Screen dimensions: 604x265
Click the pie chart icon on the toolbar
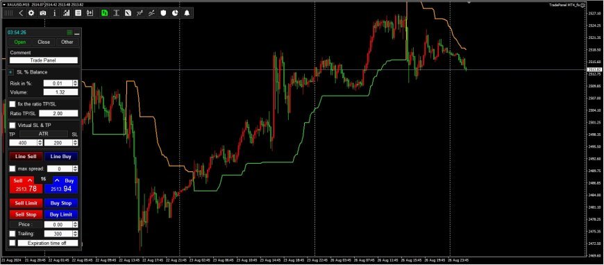coord(175,13)
